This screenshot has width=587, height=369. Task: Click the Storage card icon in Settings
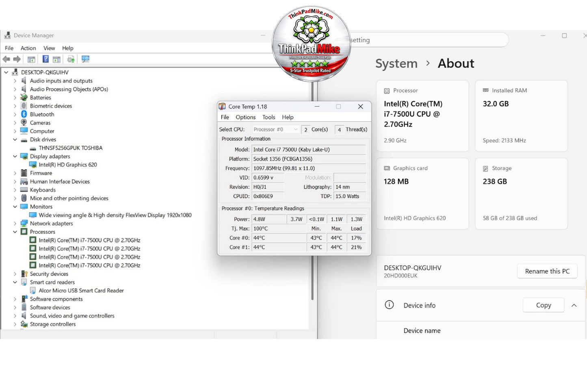pos(485,168)
